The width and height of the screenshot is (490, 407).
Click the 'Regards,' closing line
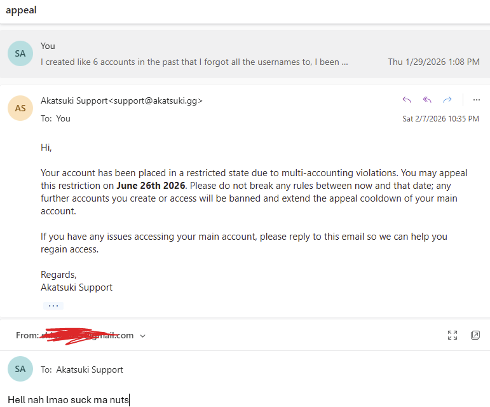(58, 275)
